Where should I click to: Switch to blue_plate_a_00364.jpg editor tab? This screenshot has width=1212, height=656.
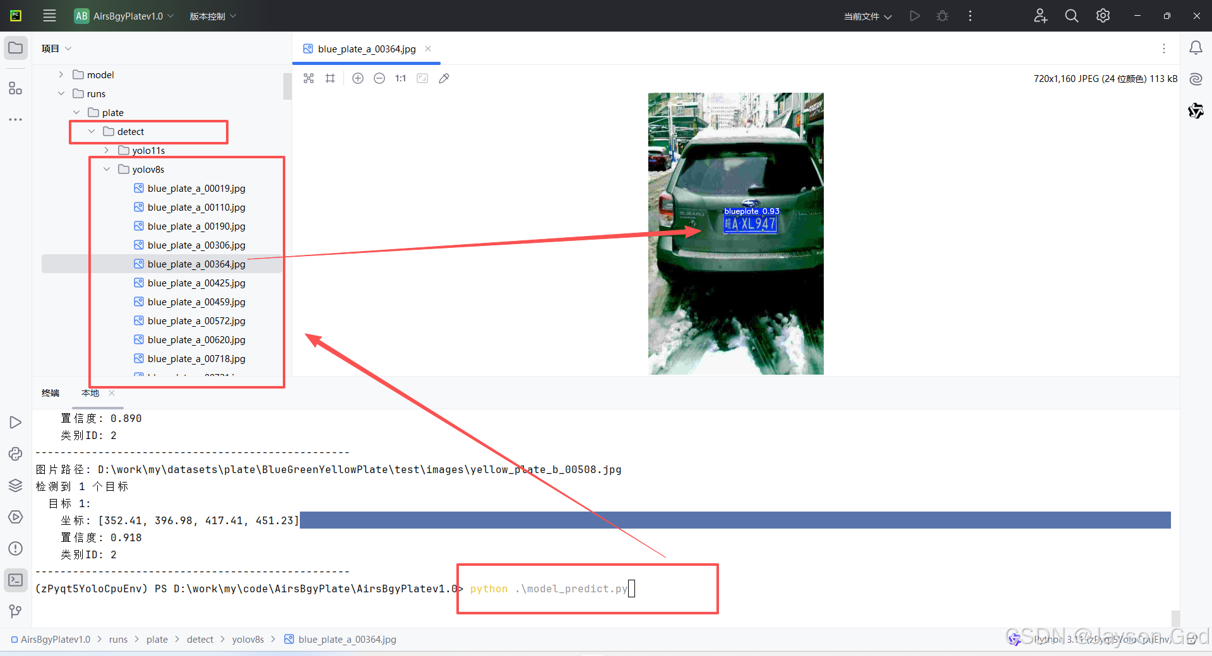[366, 49]
